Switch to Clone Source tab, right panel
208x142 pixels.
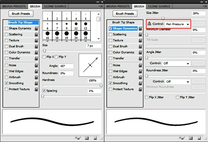(x=159, y=6)
